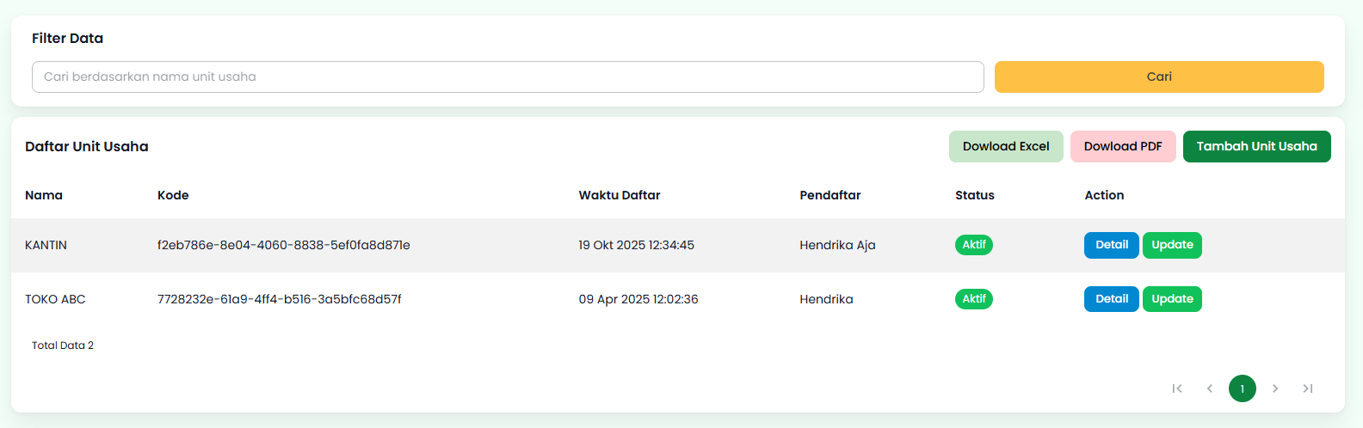Select page 1 in pagination
This screenshot has height=428, width=1363.
tap(1243, 388)
